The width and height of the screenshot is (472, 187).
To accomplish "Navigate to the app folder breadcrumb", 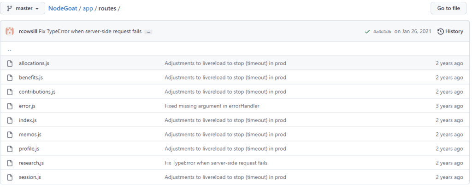I will 88,8.
